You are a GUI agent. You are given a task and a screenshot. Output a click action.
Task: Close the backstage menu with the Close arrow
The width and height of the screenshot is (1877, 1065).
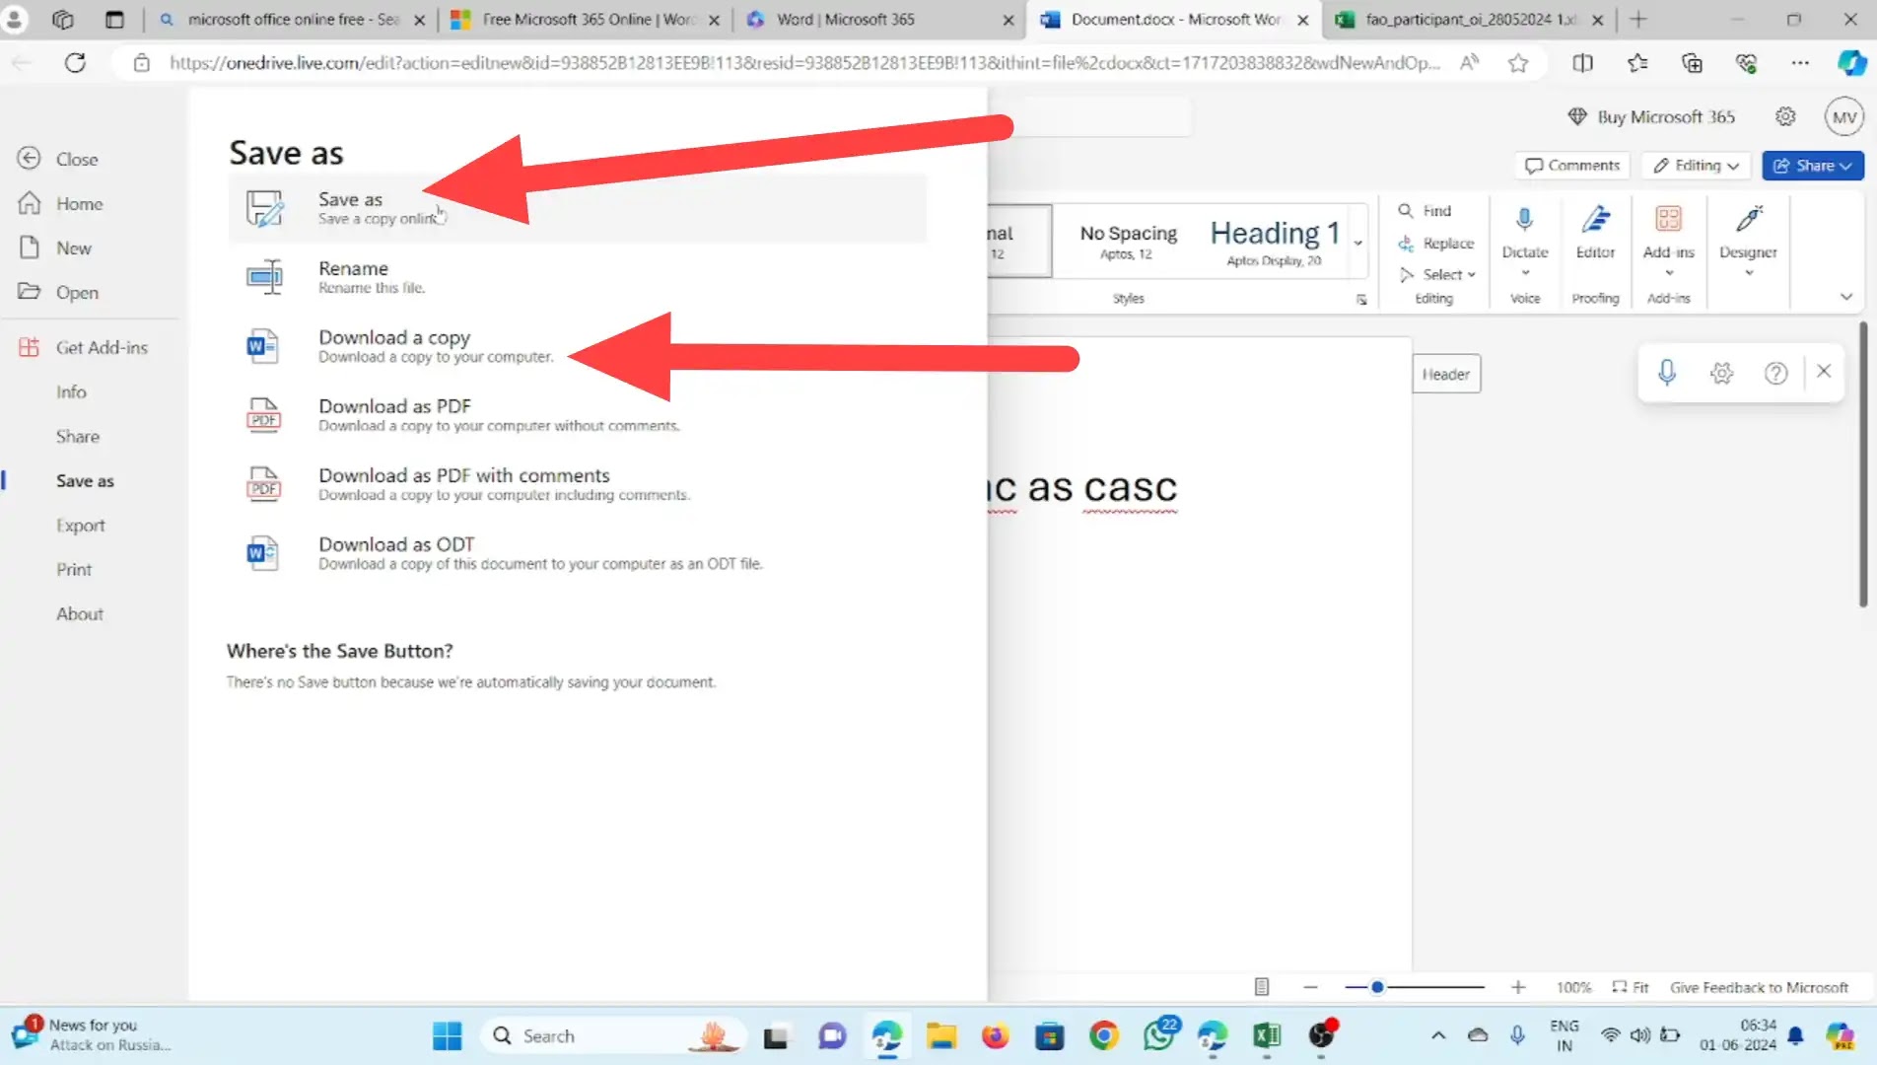pyautogui.click(x=58, y=159)
